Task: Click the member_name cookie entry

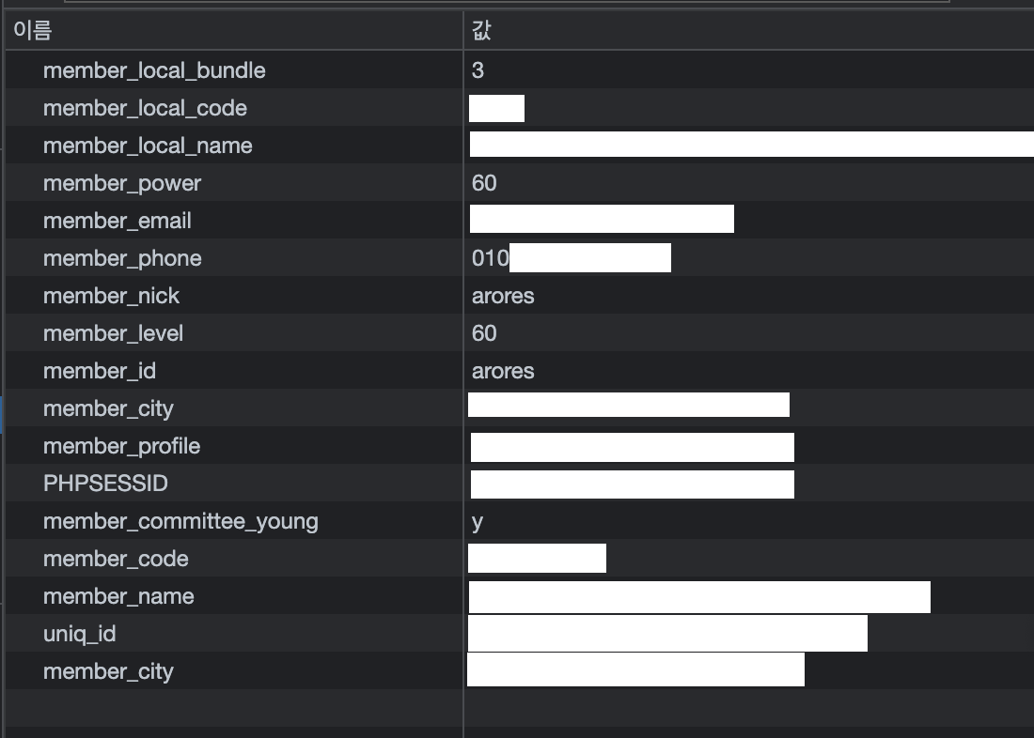Action: pyautogui.click(x=118, y=596)
